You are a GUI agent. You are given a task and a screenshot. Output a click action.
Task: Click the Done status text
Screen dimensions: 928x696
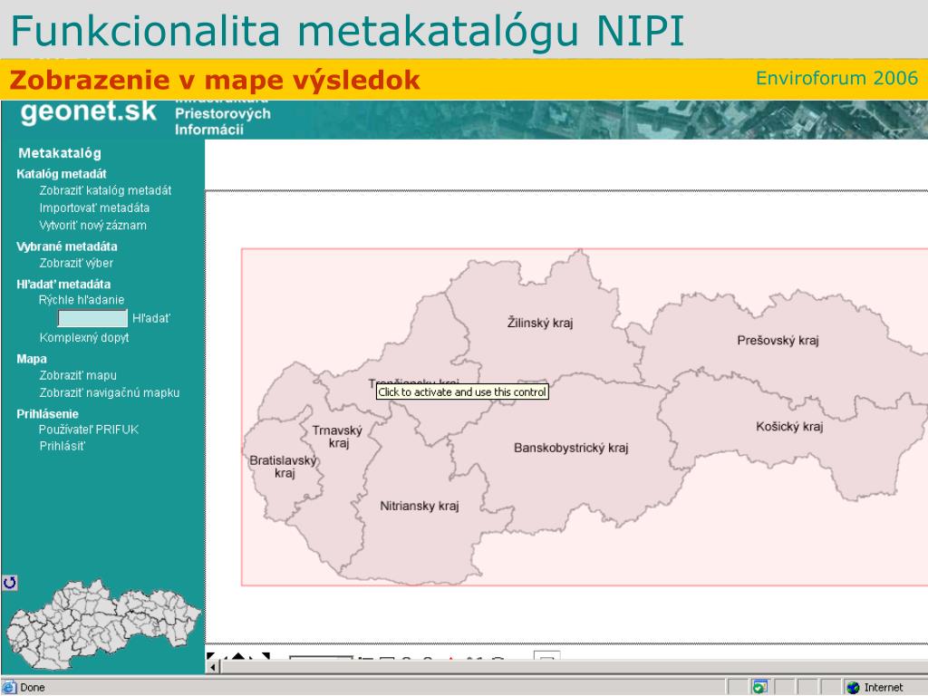point(33,688)
